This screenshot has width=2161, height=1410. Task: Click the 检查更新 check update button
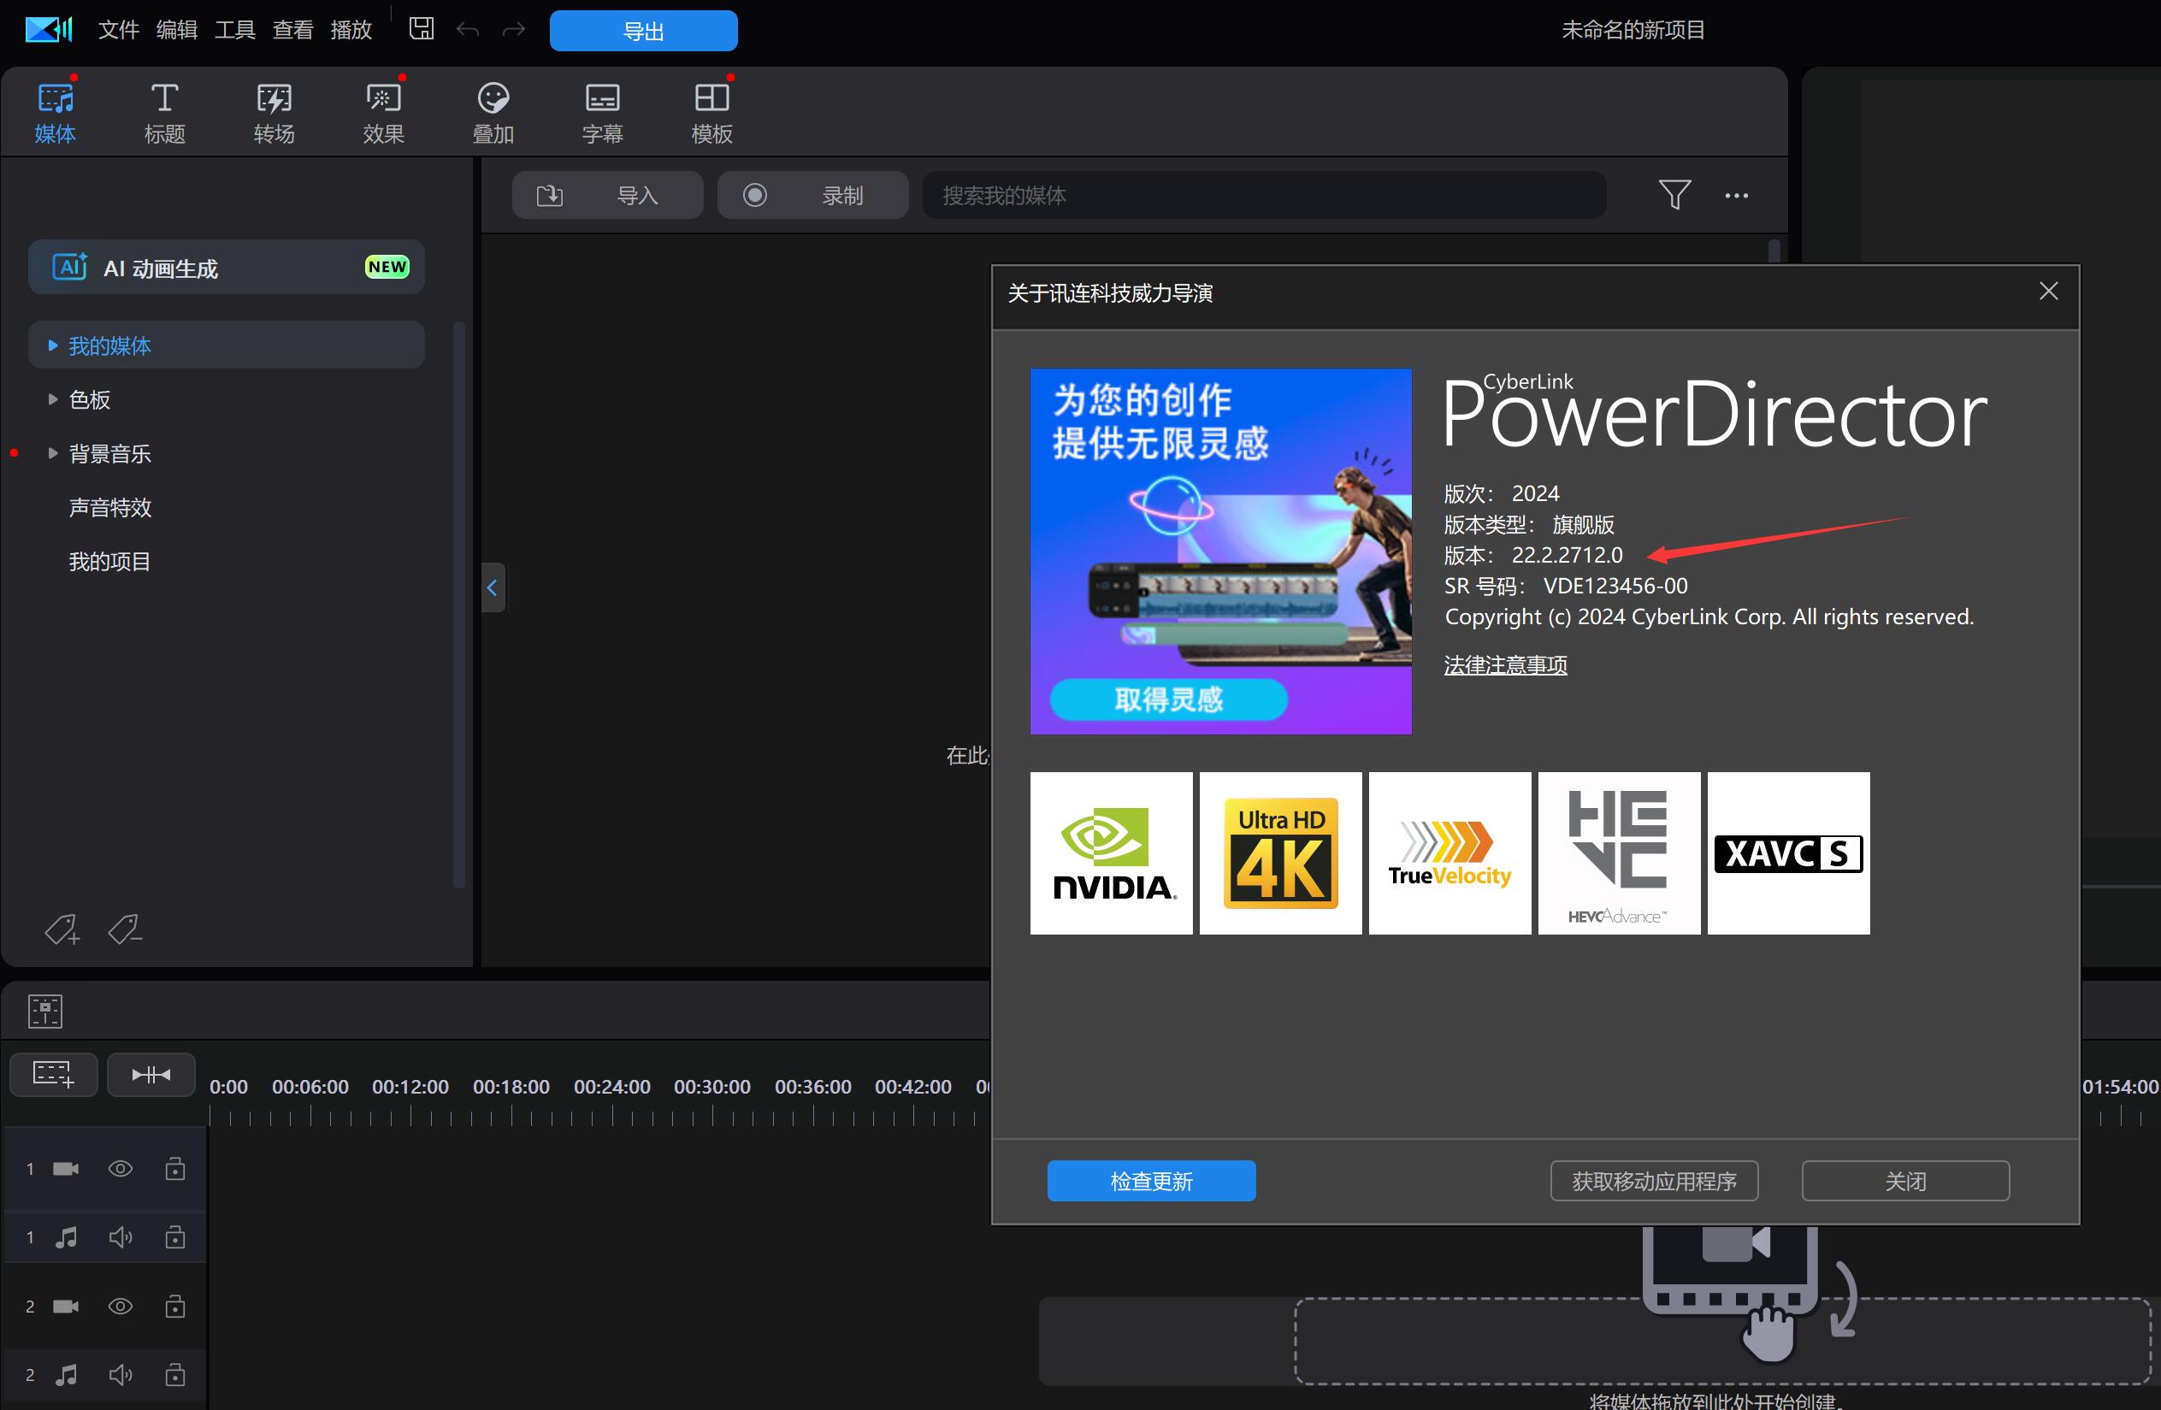(x=1151, y=1181)
